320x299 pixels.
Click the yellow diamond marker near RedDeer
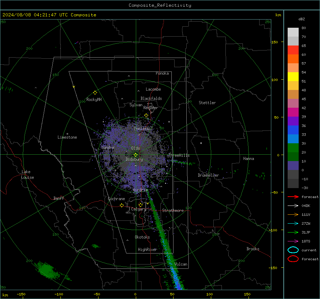point(146,116)
